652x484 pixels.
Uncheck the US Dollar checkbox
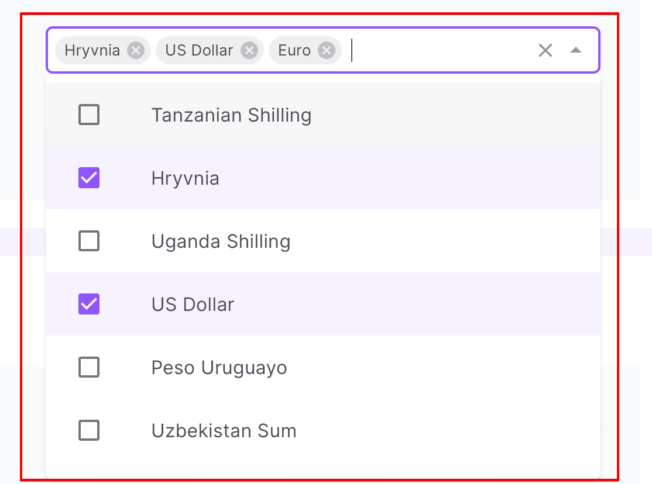89,305
